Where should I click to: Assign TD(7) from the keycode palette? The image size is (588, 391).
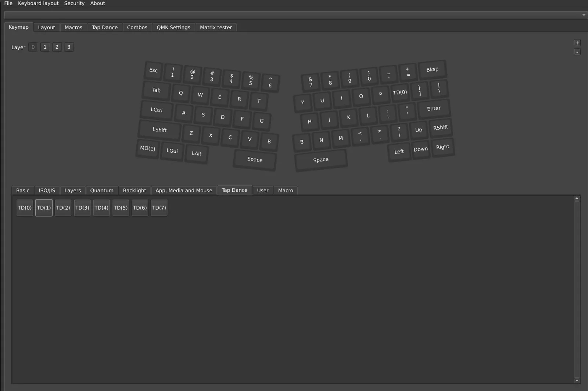pos(159,208)
